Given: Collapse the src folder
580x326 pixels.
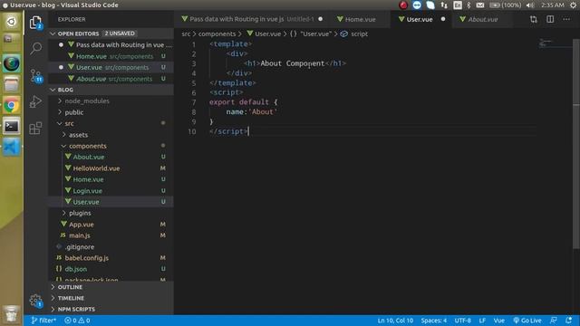Looking at the screenshot, I should [111, 123].
